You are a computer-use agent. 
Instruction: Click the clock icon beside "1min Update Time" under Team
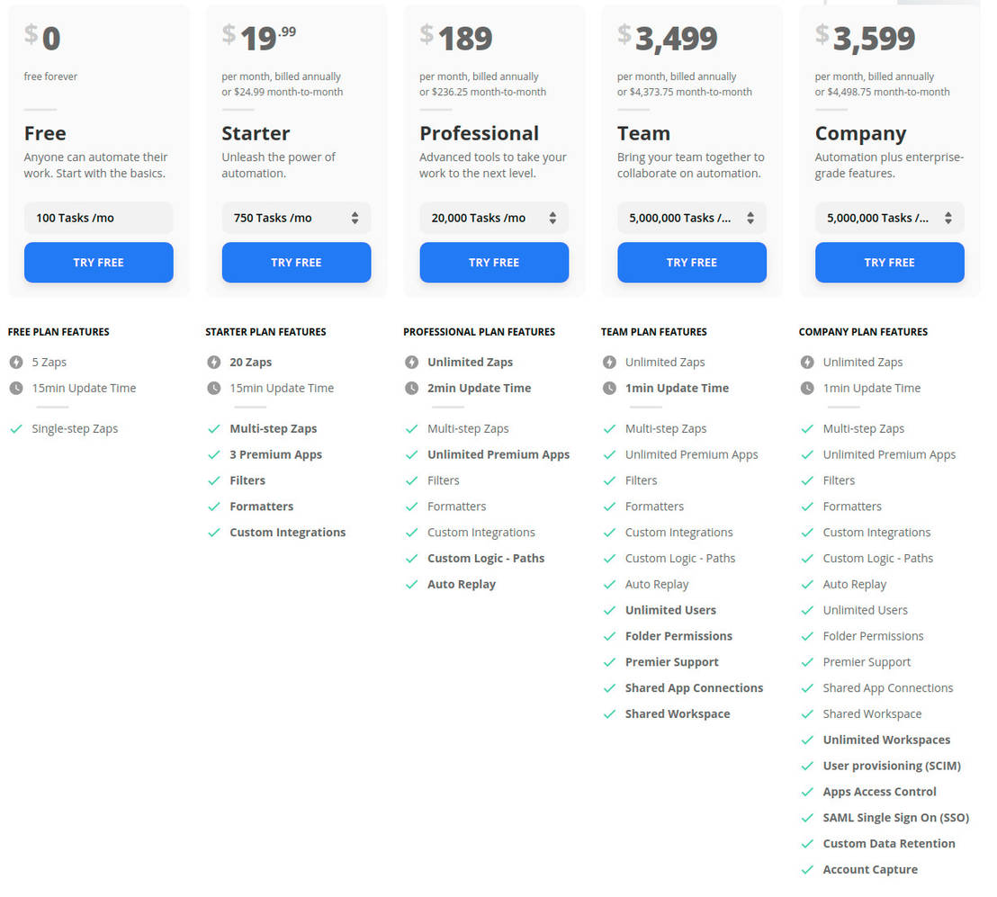tap(610, 388)
